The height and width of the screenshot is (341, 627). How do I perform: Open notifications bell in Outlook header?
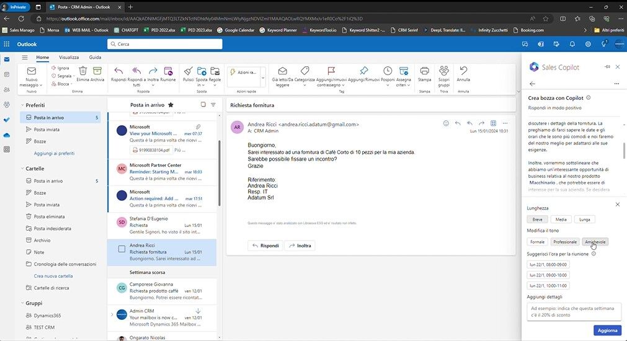572,44
